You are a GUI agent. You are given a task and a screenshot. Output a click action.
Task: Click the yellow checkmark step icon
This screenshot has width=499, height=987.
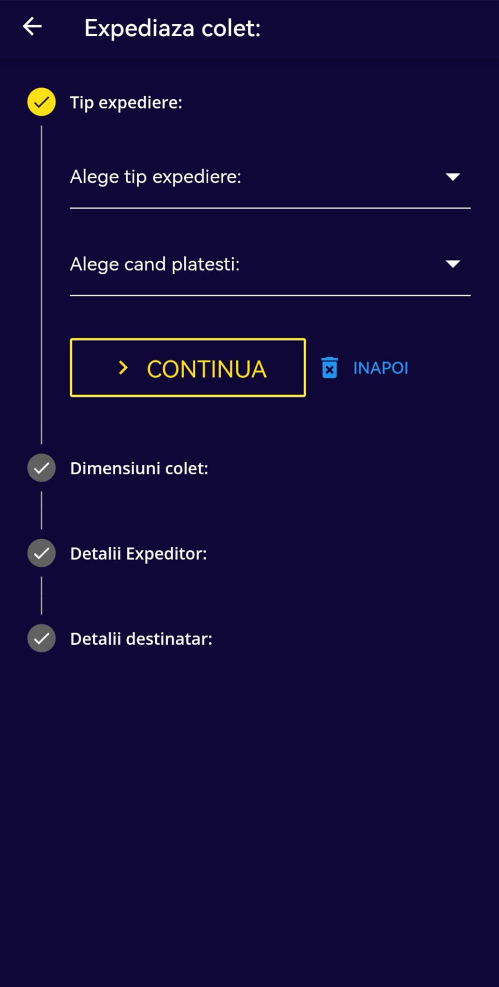pyautogui.click(x=41, y=102)
